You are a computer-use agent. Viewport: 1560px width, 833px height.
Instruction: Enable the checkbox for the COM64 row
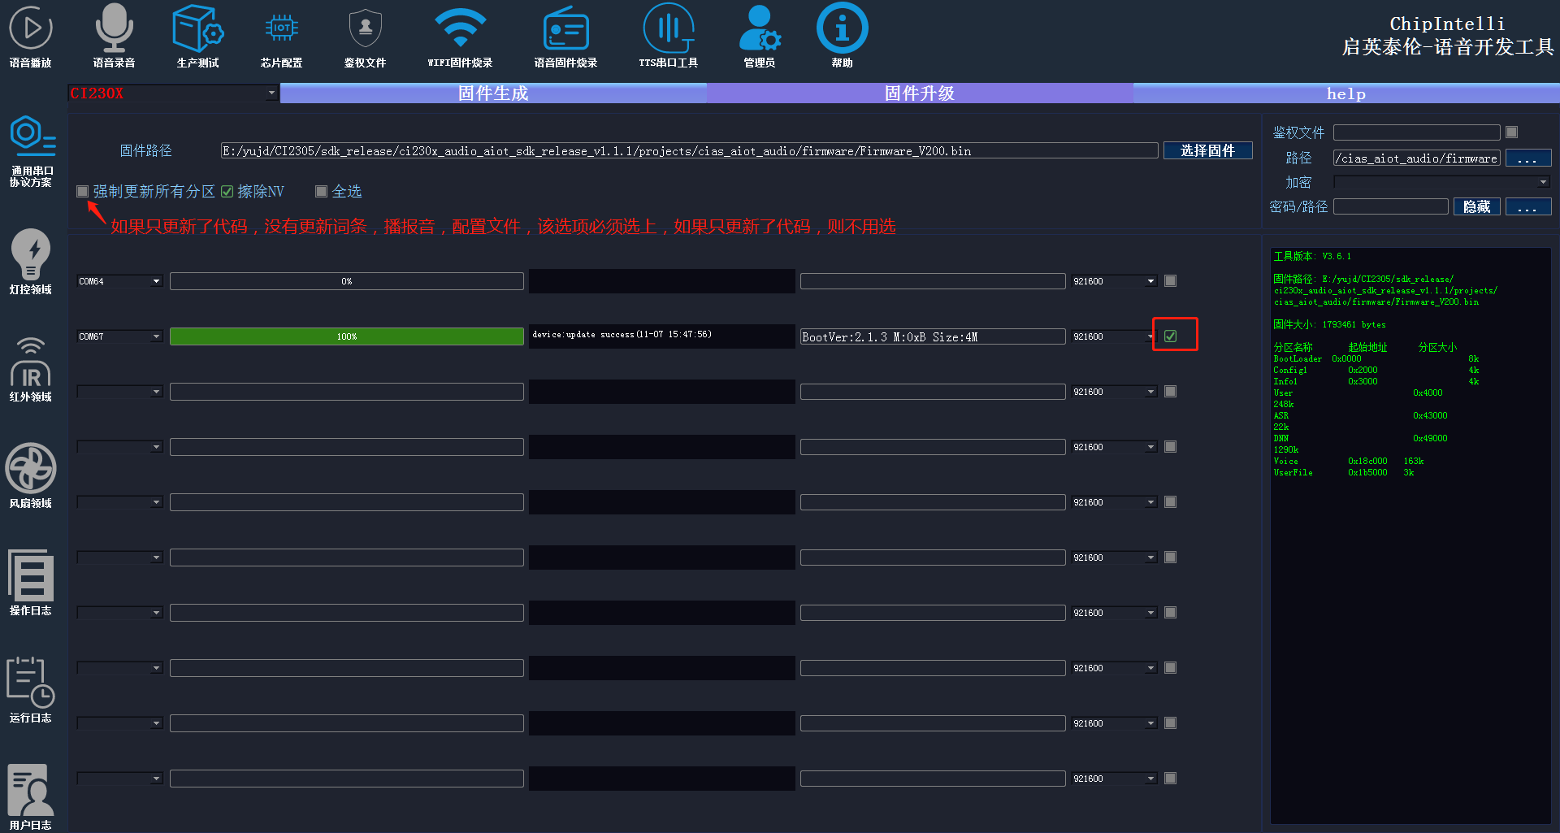[x=1170, y=281]
